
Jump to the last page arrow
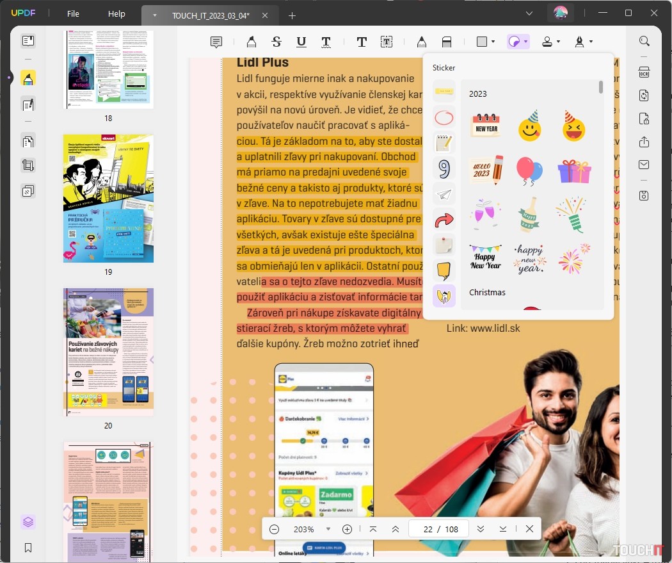coord(503,529)
